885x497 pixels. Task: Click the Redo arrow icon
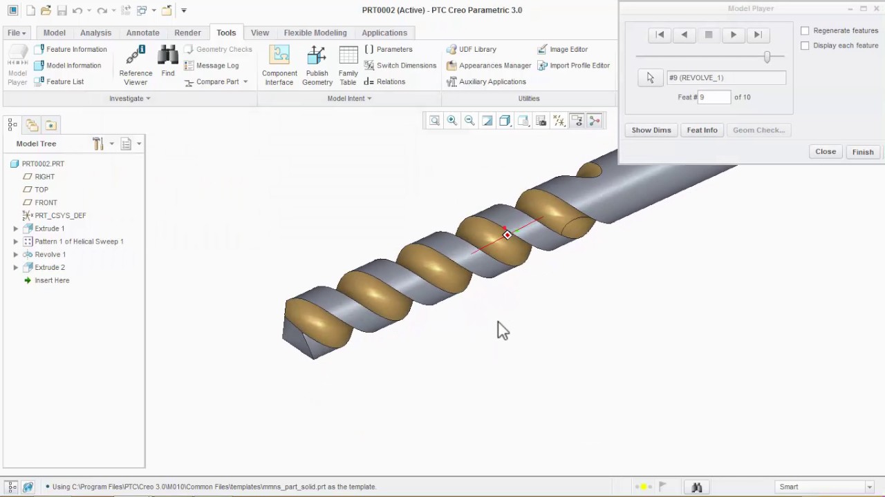click(x=102, y=10)
